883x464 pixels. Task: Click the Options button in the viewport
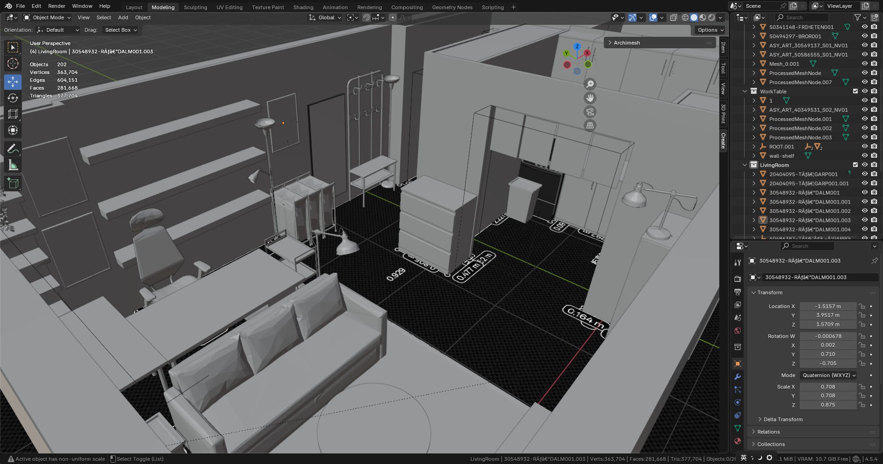(x=709, y=30)
